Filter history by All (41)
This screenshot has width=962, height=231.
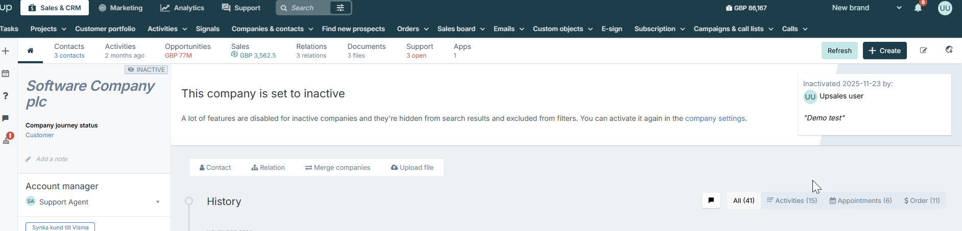(x=743, y=200)
